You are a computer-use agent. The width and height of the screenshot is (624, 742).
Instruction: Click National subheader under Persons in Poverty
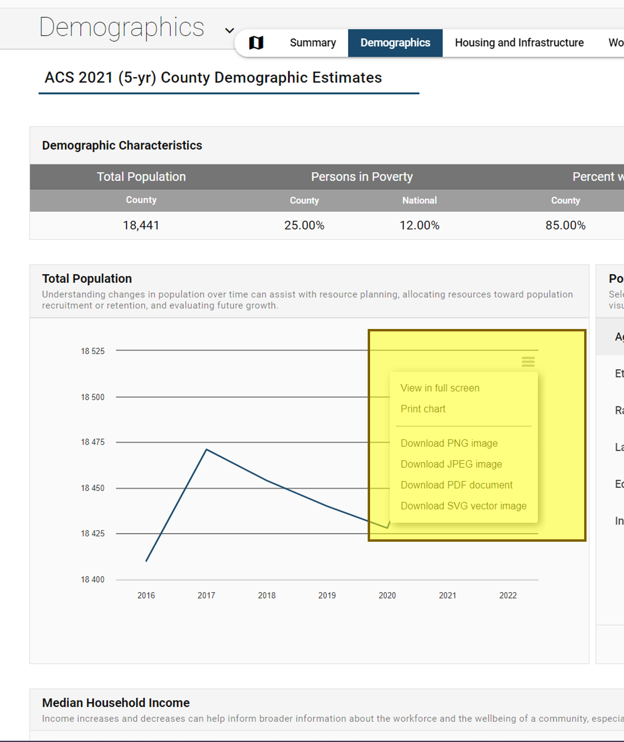tap(420, 200)
